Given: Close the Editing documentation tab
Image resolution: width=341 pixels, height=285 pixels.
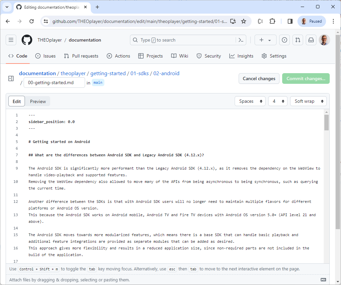Looking at the screenshot, I should click(85, 7).
